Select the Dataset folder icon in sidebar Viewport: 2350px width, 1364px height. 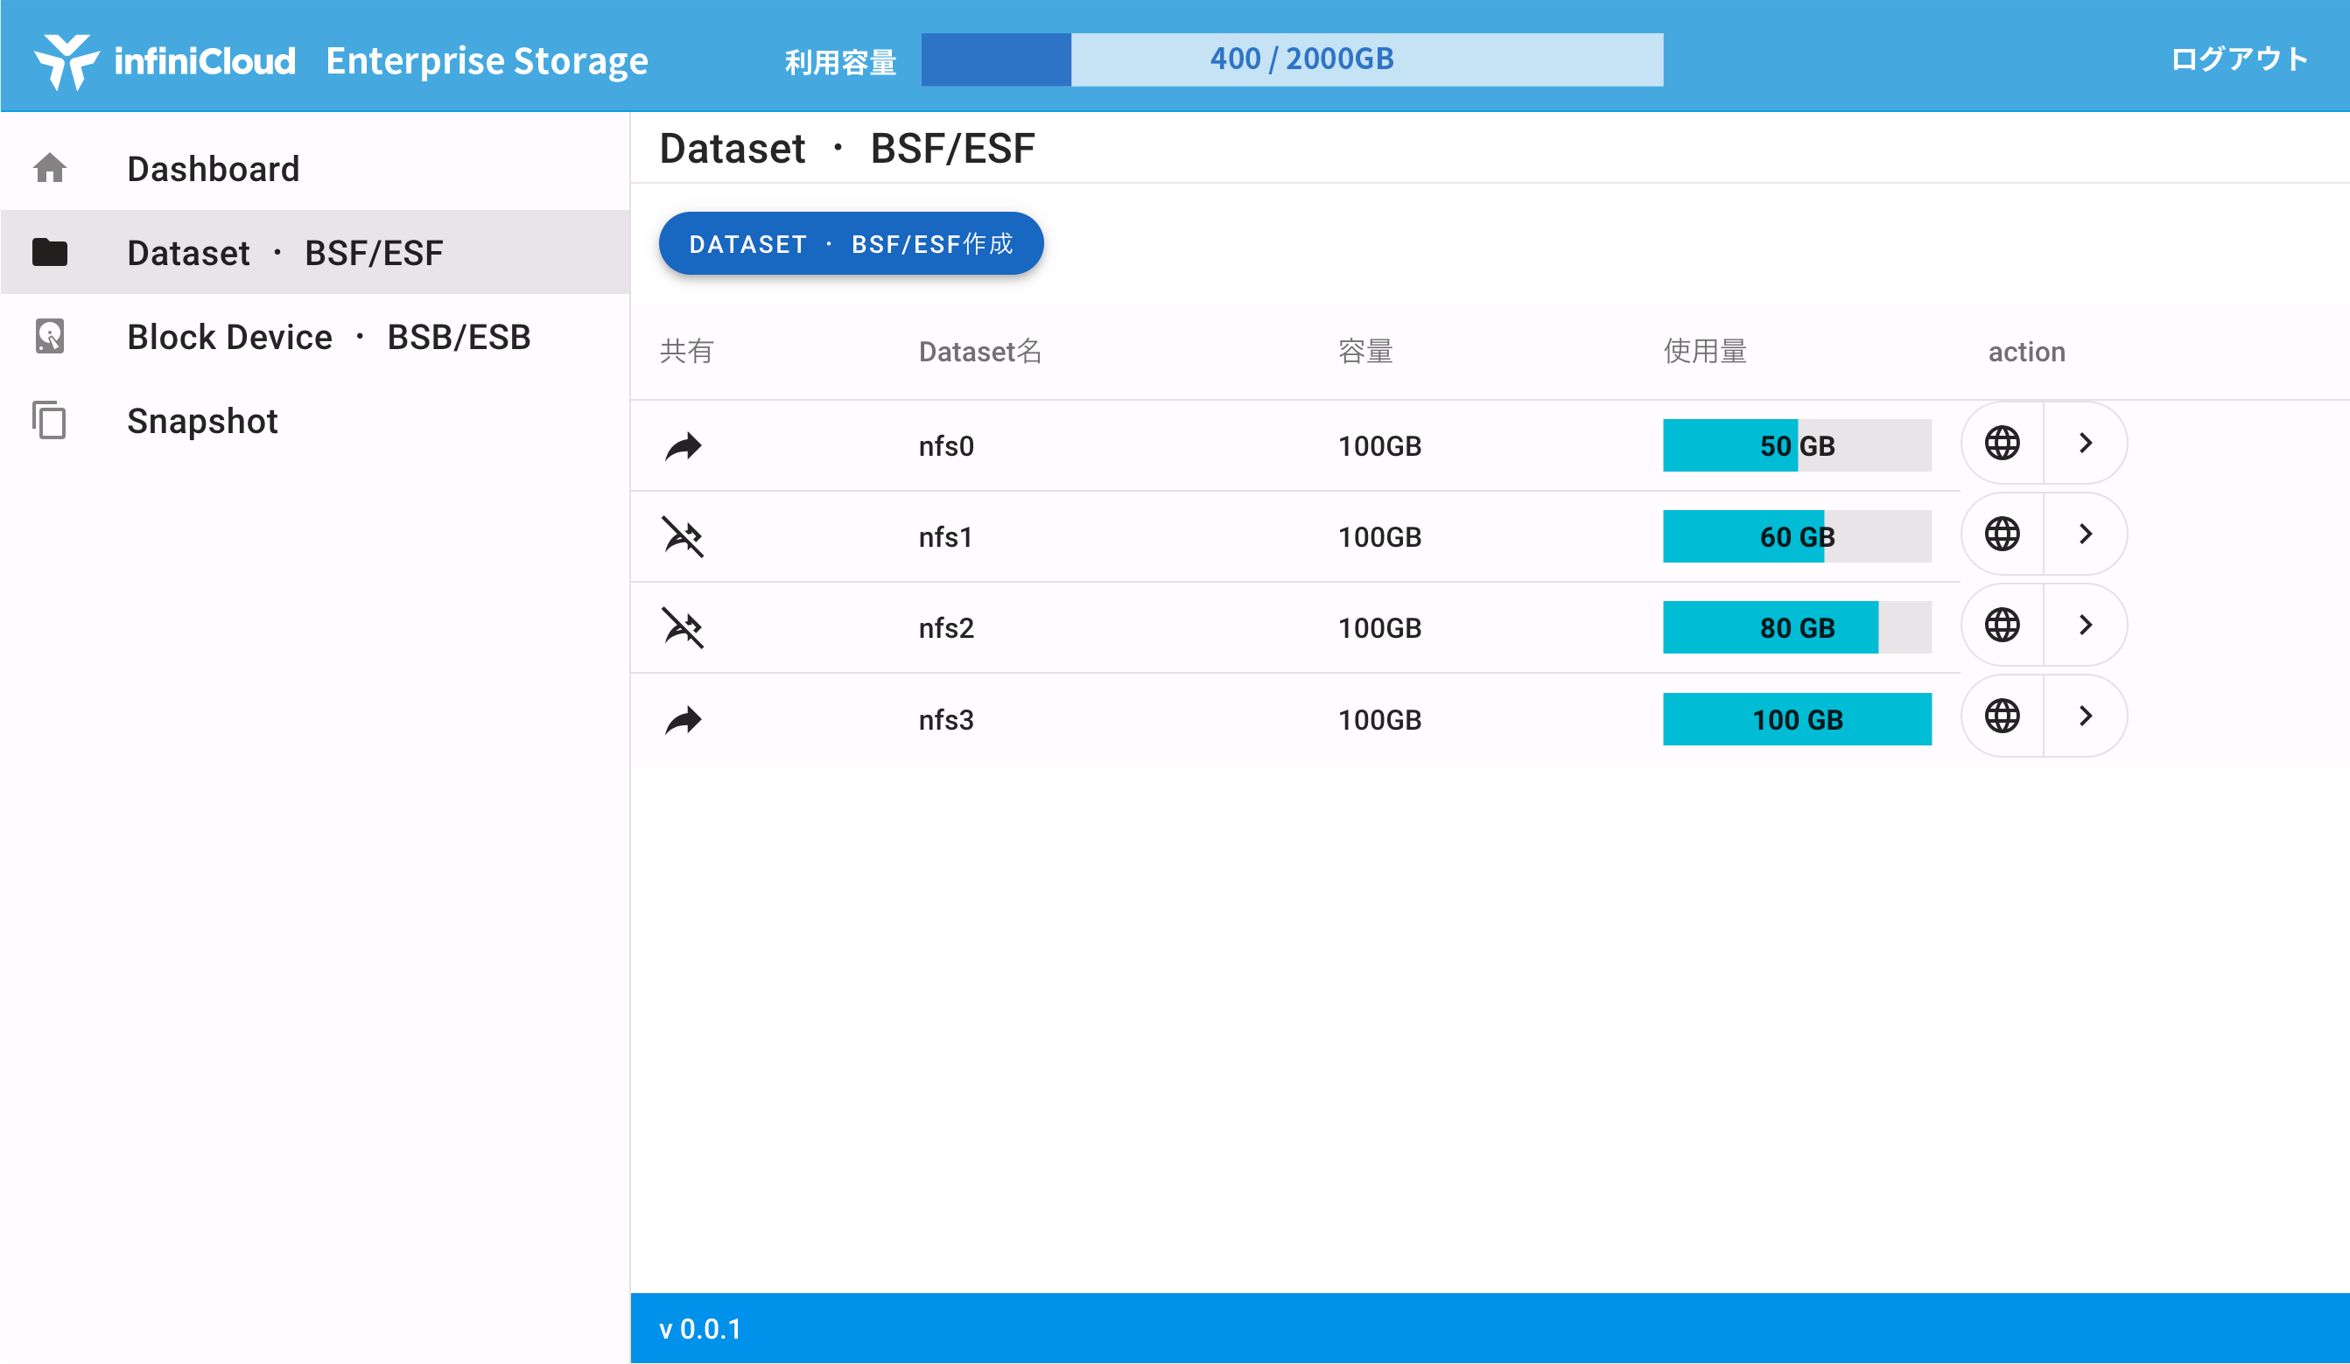(x=49, y=252)
